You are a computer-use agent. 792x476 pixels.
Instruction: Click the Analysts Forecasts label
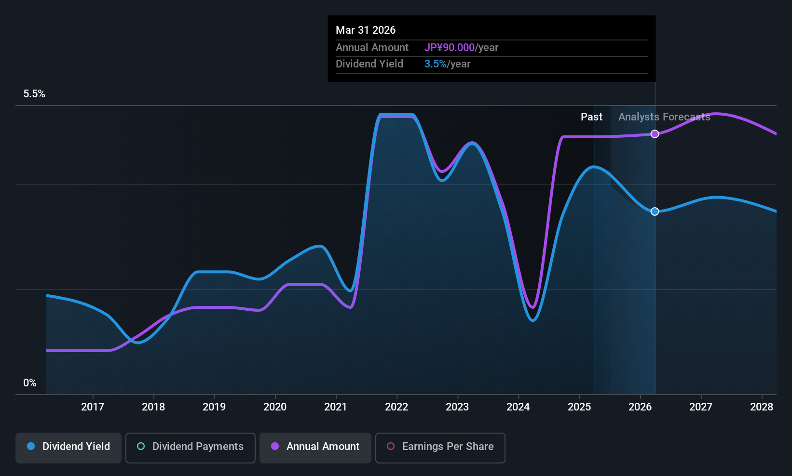pyautogui.click(x=664, y=117)
